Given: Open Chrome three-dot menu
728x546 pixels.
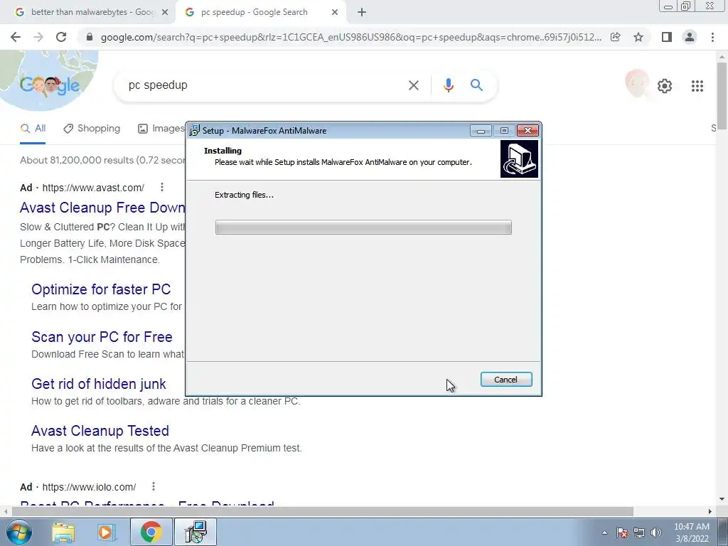Looking at the screenshot, I should (x=712, y=37).
